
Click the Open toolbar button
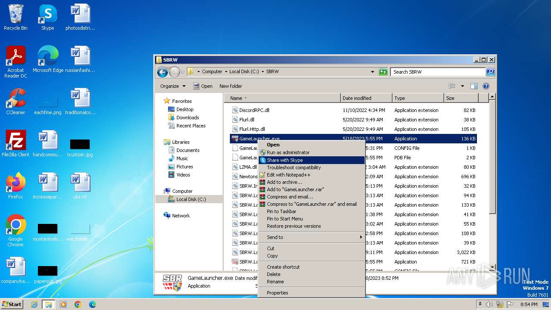(203, 86)
